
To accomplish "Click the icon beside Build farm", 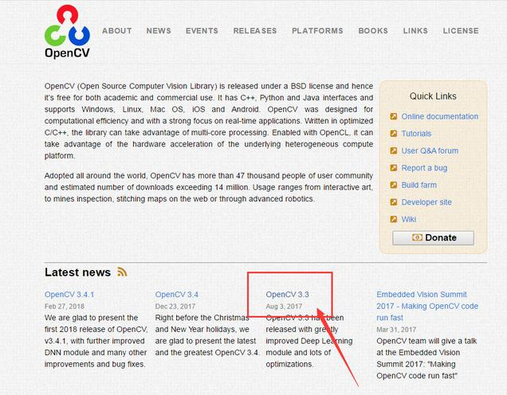I will (x=394, y=185).
